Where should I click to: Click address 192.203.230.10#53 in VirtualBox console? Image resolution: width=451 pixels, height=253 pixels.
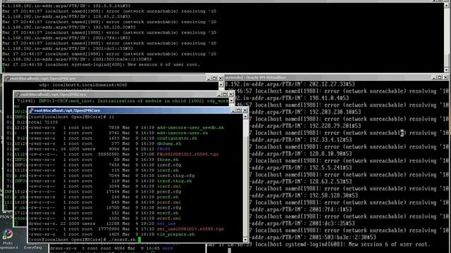coord(335,112)
